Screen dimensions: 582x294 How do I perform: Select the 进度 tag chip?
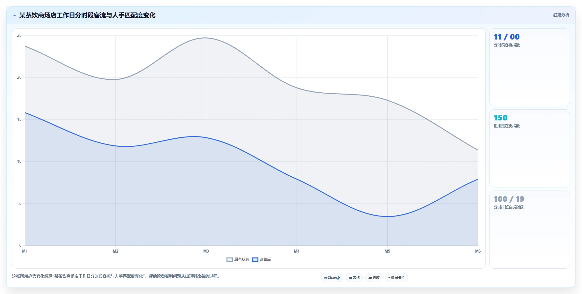pyautogui.click(x=374, y=278)
